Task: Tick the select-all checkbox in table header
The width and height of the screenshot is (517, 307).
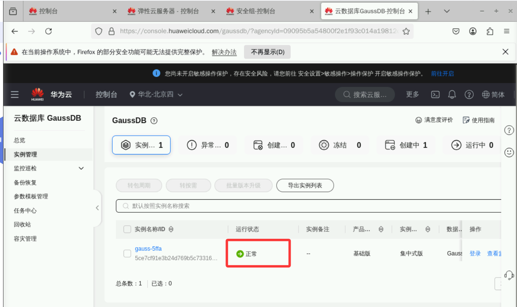Action: tap(127, 229)
